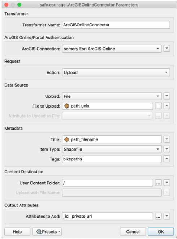Open the ellipsis editor for Attributes to Add
The width and height of the screenshot is (177, 239).
pos(158,216)
